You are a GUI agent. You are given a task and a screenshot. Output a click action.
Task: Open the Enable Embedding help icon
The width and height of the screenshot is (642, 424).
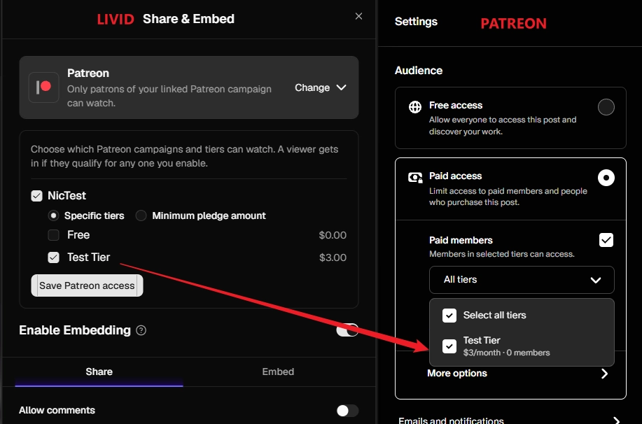tap(141, 330)
